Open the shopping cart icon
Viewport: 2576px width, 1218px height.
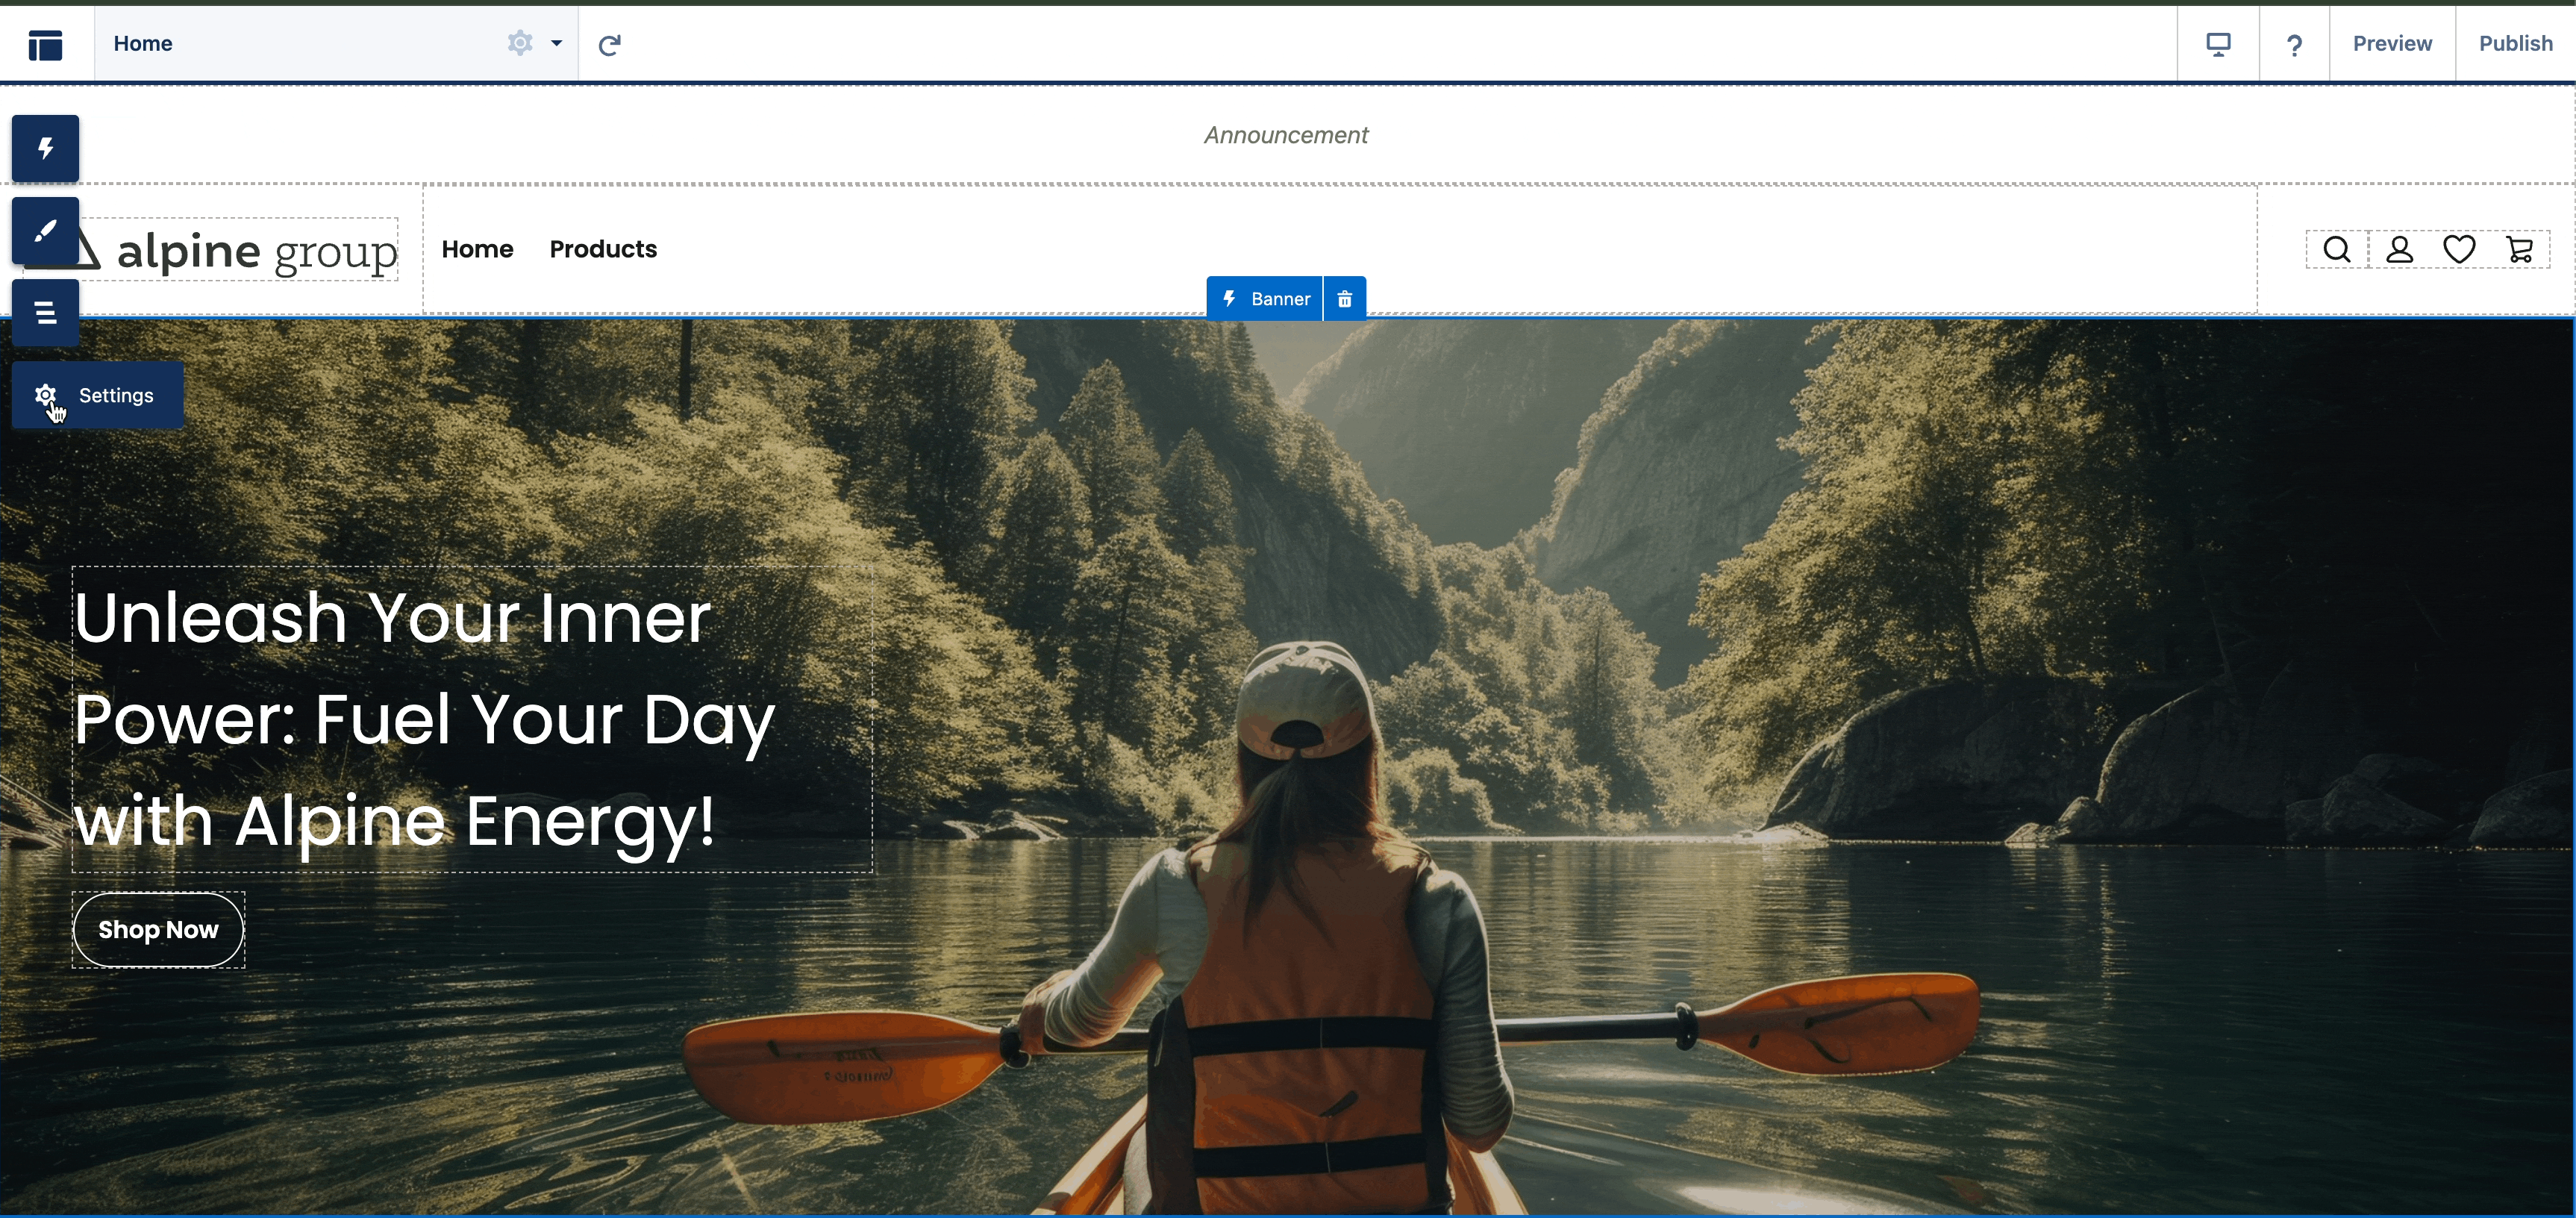pyautogui.click(x=2521, y=249)
